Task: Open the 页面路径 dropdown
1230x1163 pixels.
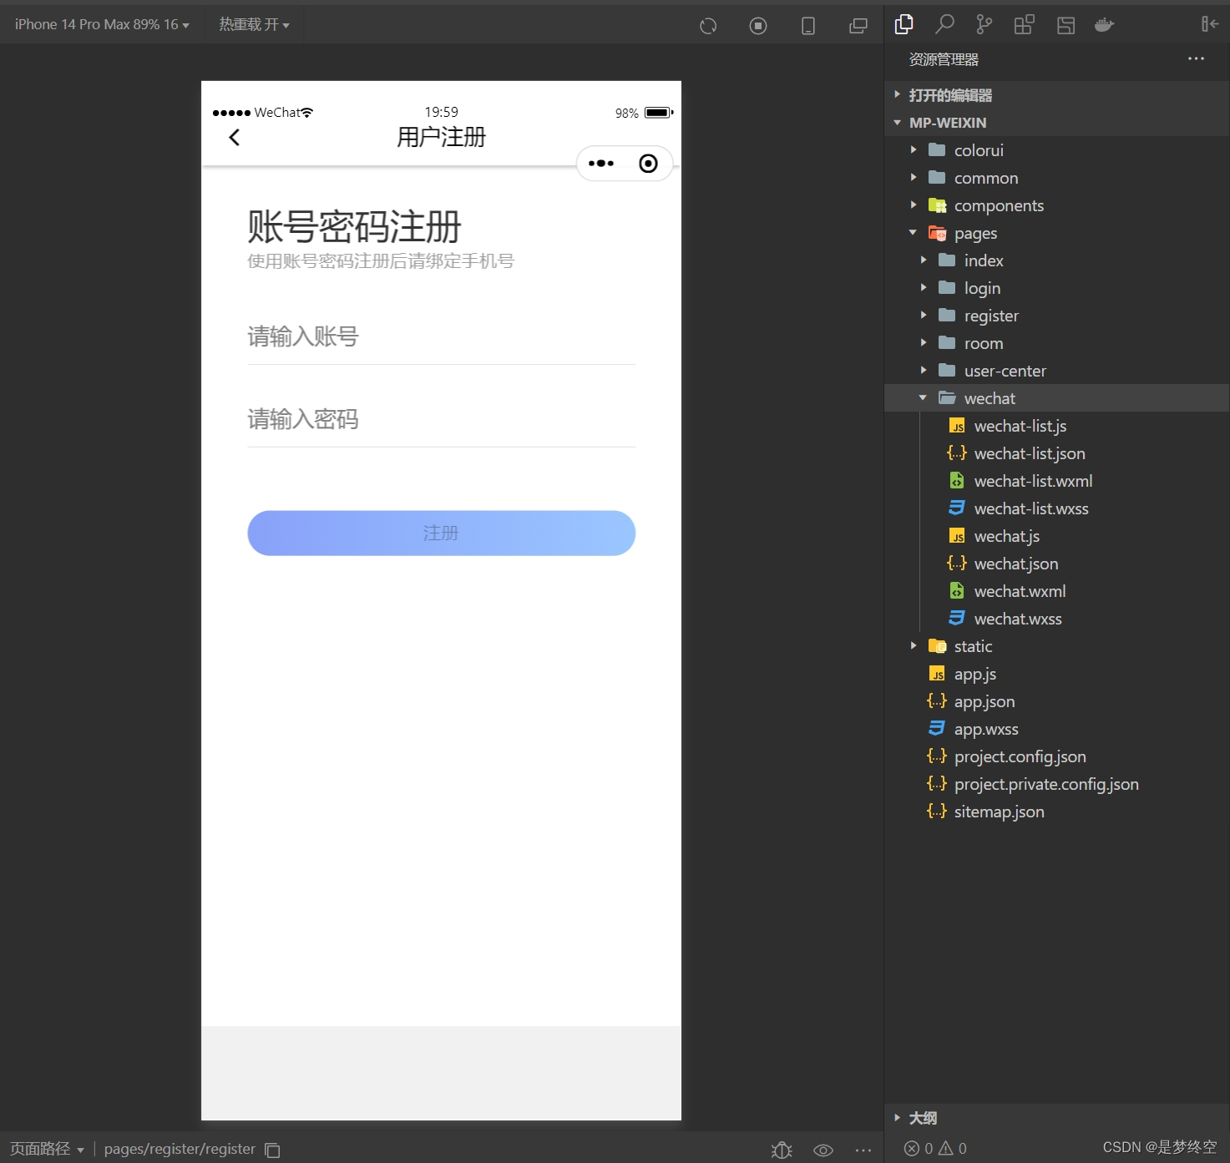Action: click(47, 1149)
